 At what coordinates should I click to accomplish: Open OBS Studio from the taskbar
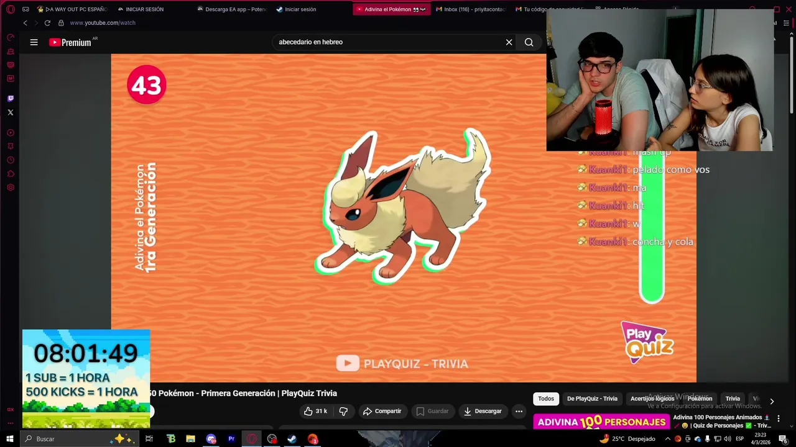point(272,439)
